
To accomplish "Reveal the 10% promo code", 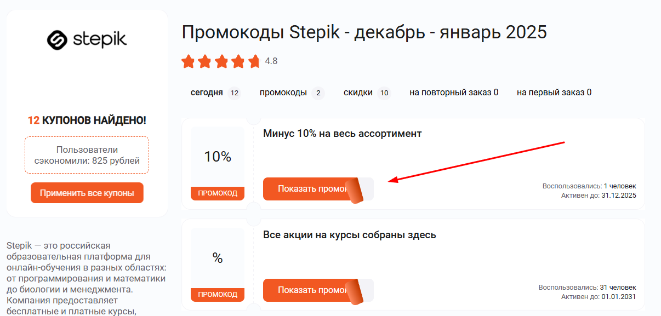I will click(x=307, y=188).
